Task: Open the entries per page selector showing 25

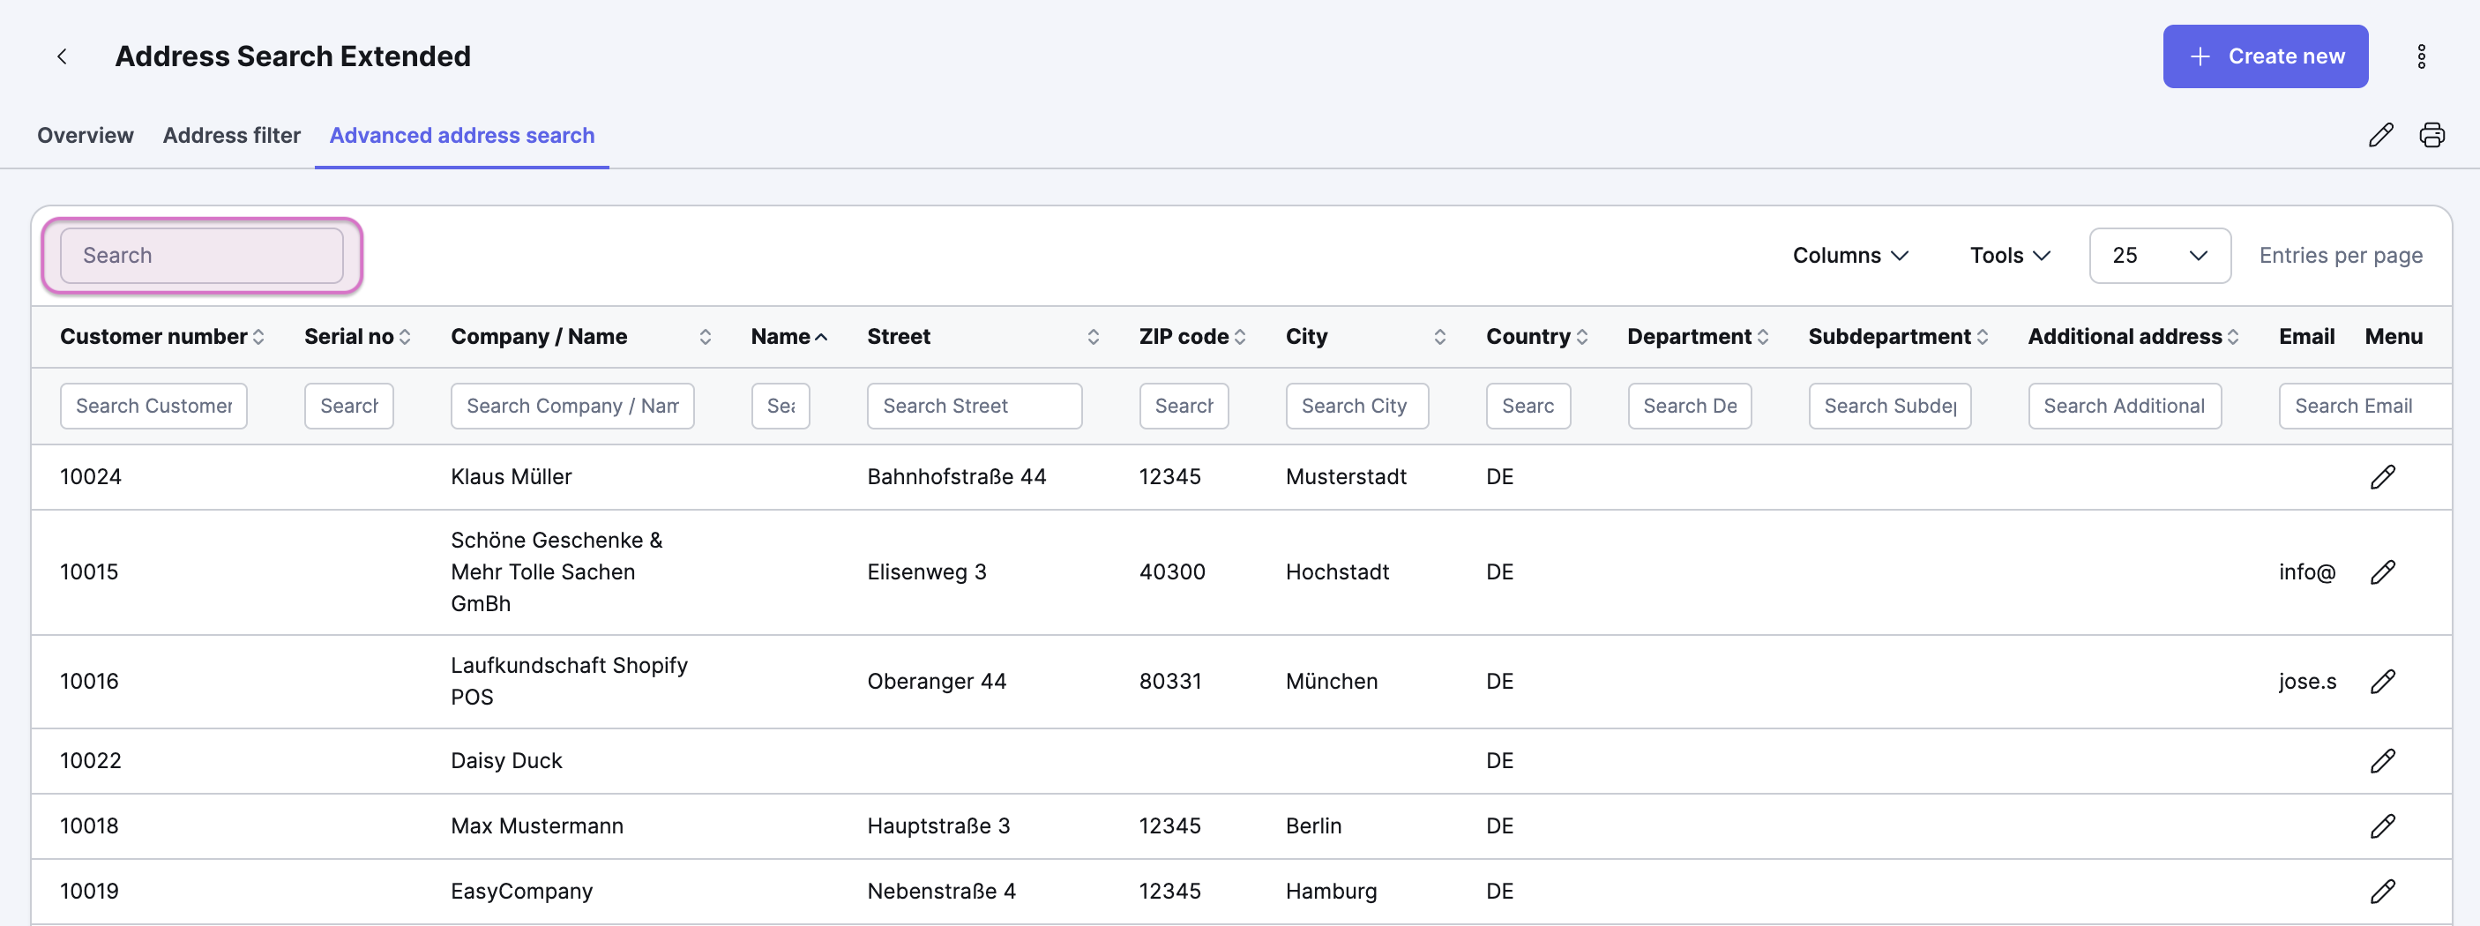Action: tap(2158, 255)
